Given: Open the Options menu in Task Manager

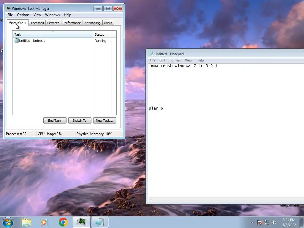Looking at the screenshot, I should (x=23, y=15).
